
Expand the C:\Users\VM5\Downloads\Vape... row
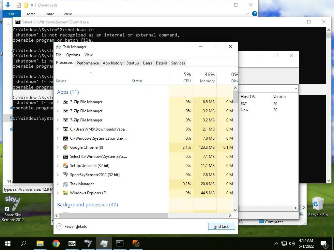pyautogui.click(x=58, y=129)
